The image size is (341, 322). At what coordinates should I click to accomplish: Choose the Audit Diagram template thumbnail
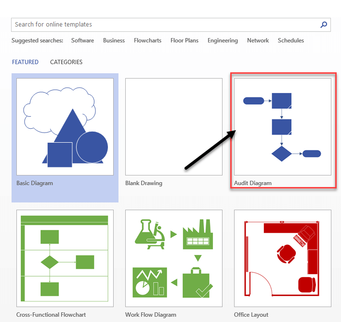coord(283,127)
